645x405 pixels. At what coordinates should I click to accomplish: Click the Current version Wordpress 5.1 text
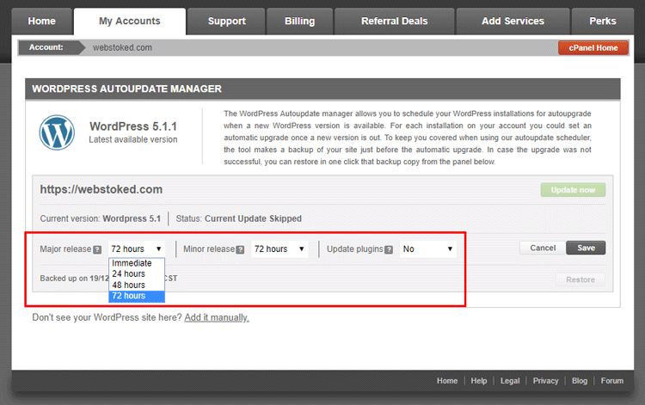coord(101,218)
